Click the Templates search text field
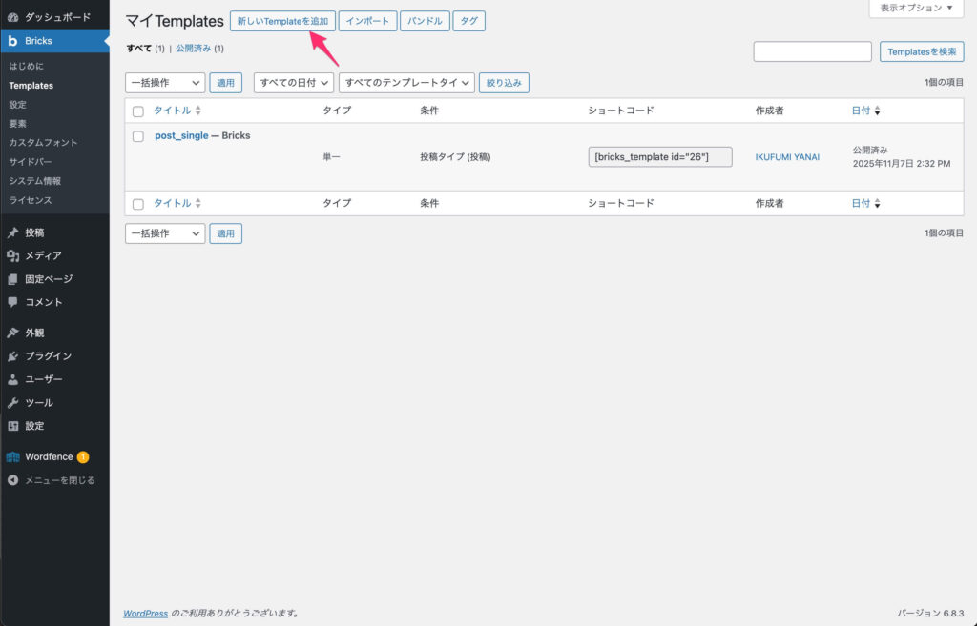Screen dimensions: 977x626 point(812,51)
